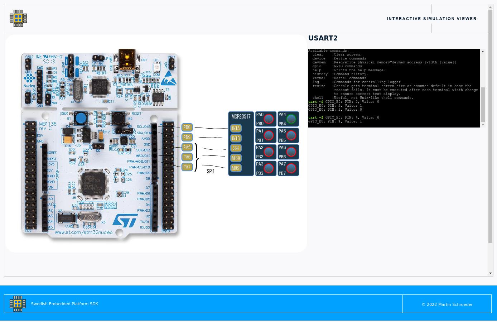497x322 pixels.
Task: Click the page scrollbar down arrow
Action: pos(491,273)
